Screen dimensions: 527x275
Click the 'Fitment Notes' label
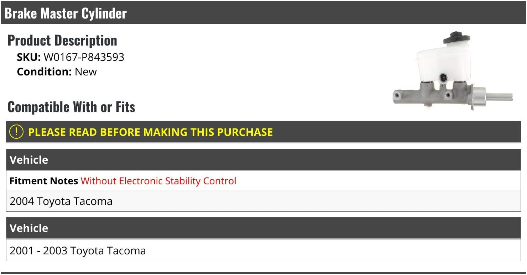click(44, 181)
